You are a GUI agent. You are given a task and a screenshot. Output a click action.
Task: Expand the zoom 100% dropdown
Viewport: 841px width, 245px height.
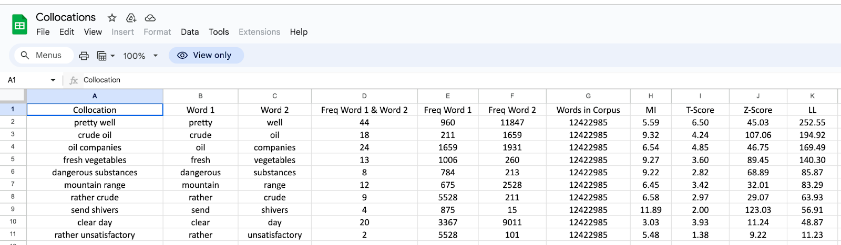pyautogui.click(x=140, y=56)
